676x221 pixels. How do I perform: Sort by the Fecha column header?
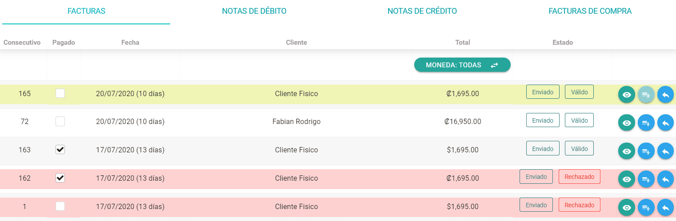point(130,43)
